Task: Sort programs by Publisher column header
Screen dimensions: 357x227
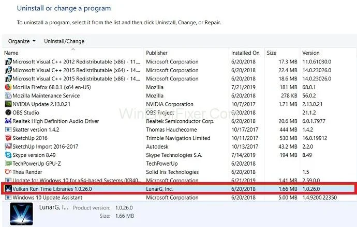Action: (157, 53)
